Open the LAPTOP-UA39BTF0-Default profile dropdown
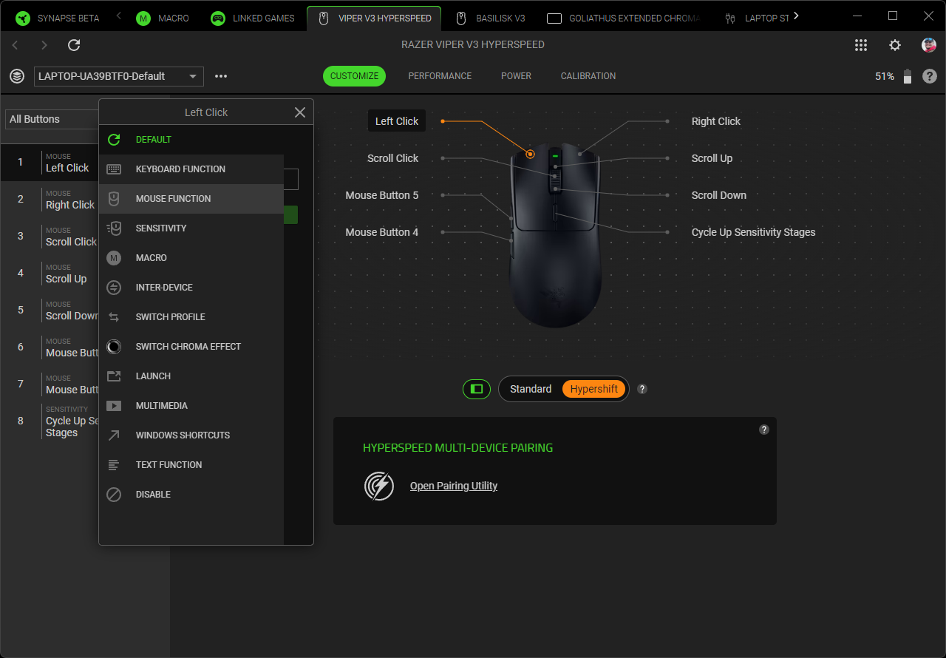The image size is (946, 658). [x=119, y=76]
